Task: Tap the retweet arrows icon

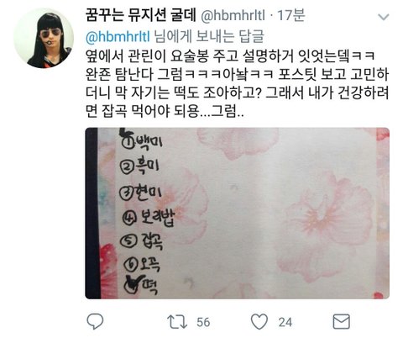Action: pos(177,322)
